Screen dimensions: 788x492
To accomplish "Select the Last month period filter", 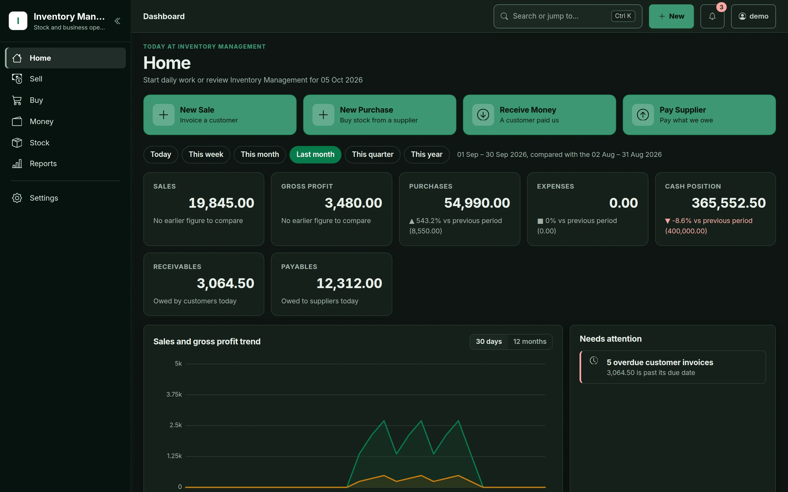I will (x=315, y=154).
